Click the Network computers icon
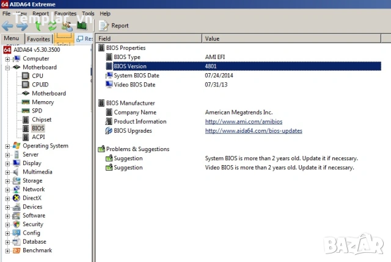Viewport: 391px width, 262px height. point(16,189)
